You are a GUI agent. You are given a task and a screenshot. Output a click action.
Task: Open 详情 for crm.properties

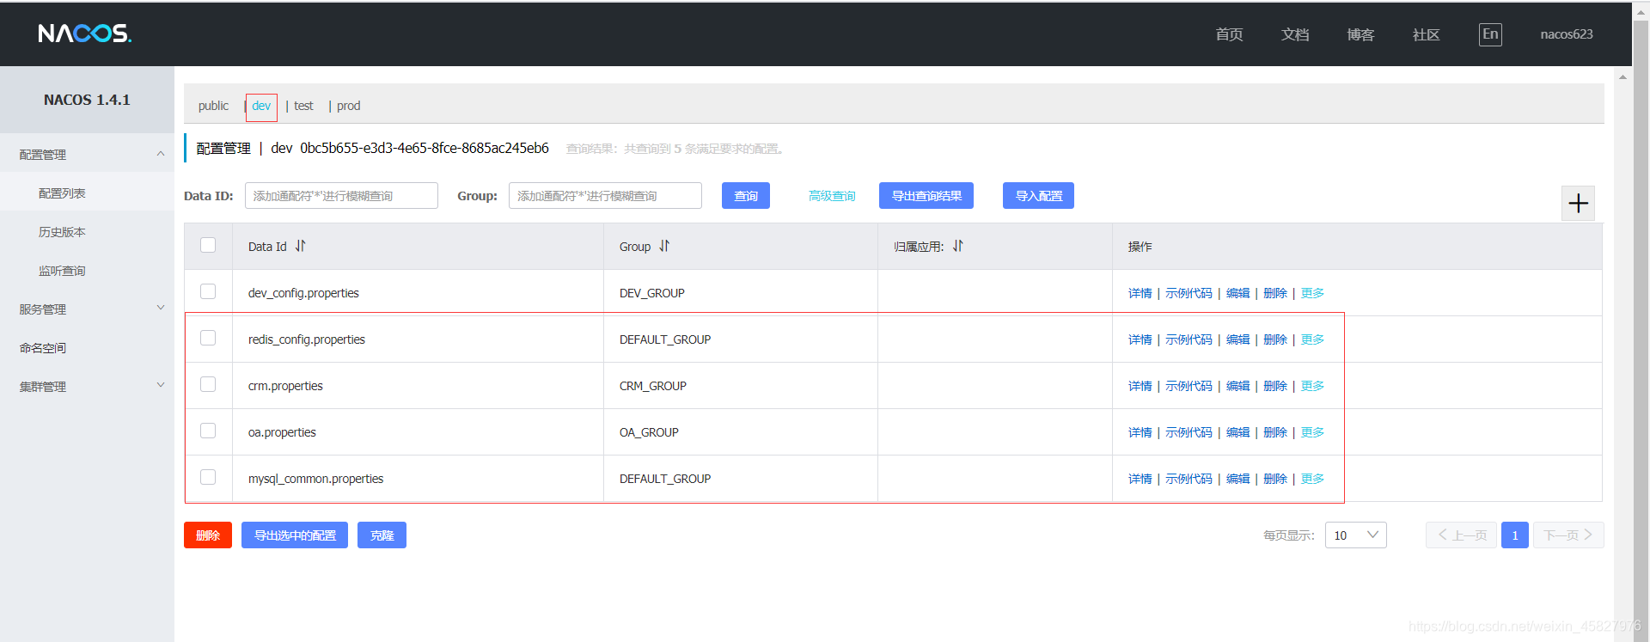click(x=1140, y=386)
